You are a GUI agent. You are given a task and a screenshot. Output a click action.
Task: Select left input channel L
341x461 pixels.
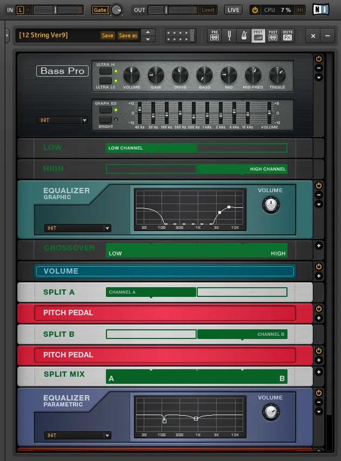(20, 10)
